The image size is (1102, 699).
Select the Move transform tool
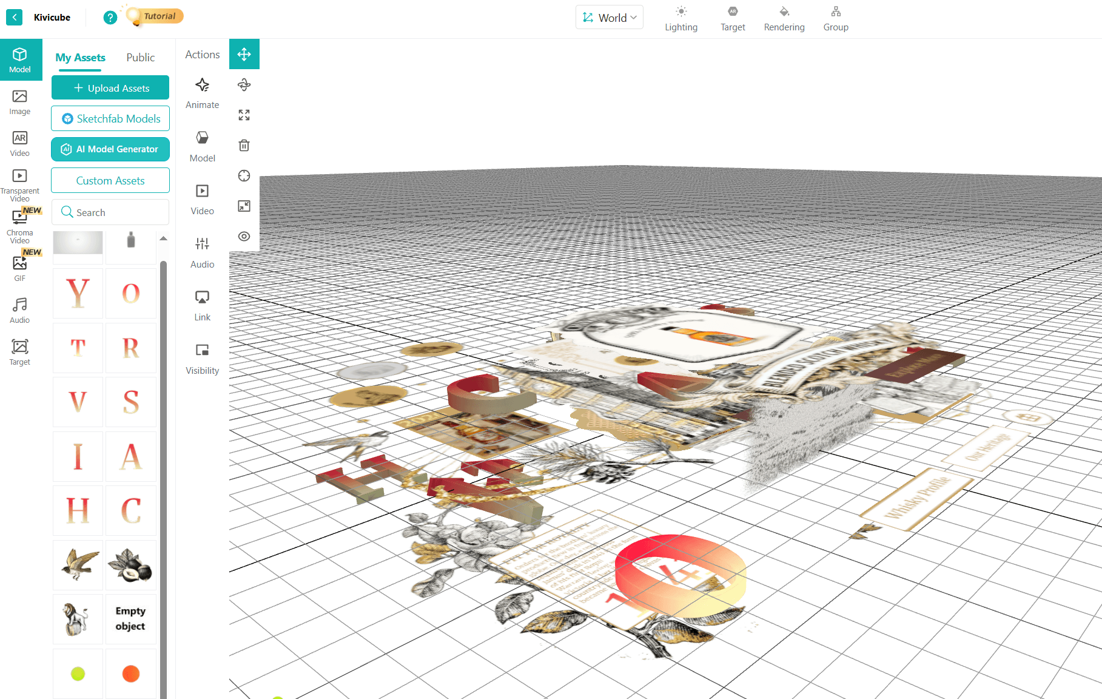point(244,55)
